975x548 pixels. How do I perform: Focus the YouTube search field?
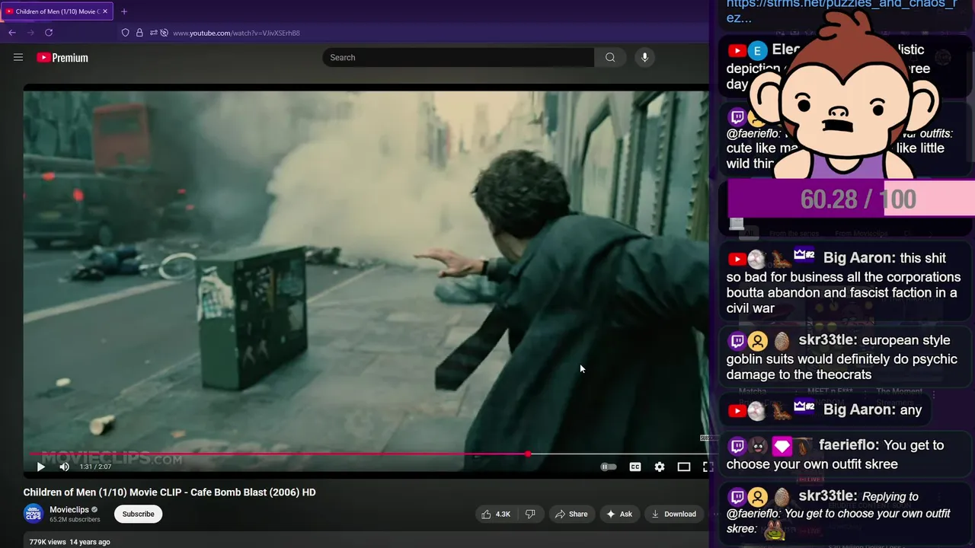459,57
